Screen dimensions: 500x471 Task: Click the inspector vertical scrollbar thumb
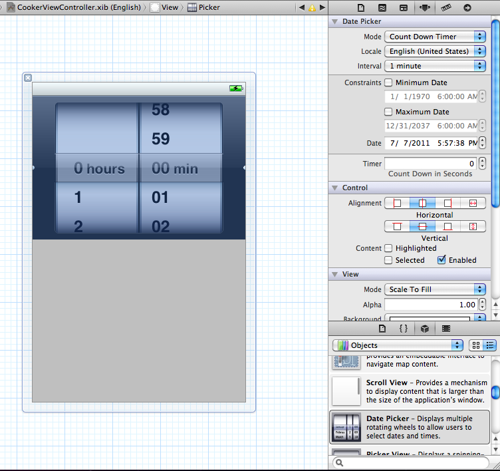(x=495, y=113)
